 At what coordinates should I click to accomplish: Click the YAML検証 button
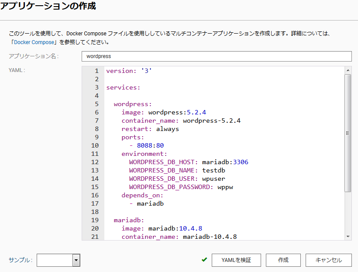pyautogui.click(x=236, y=260)
